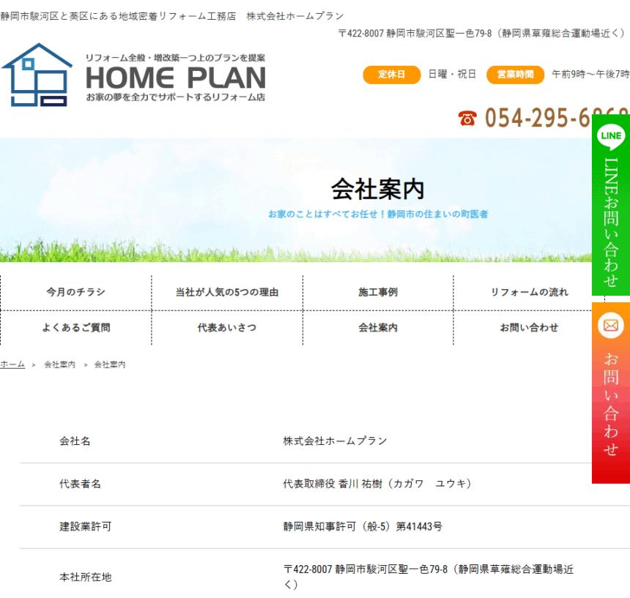This screenshot has width=630, height=598.
Task: Click the orange 営業時間 badge
Action: coord(515,75)
